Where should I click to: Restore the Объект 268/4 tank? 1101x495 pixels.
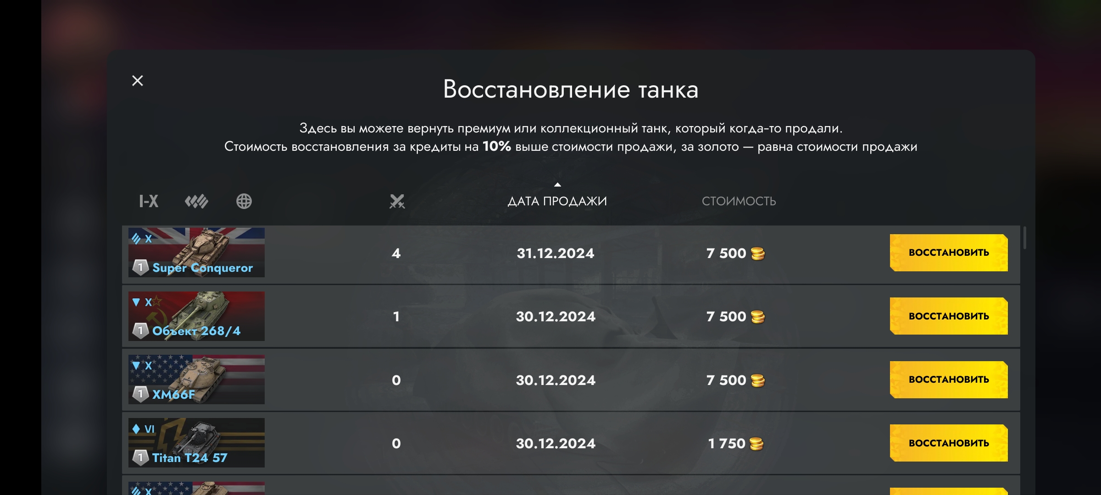(949, 316)
